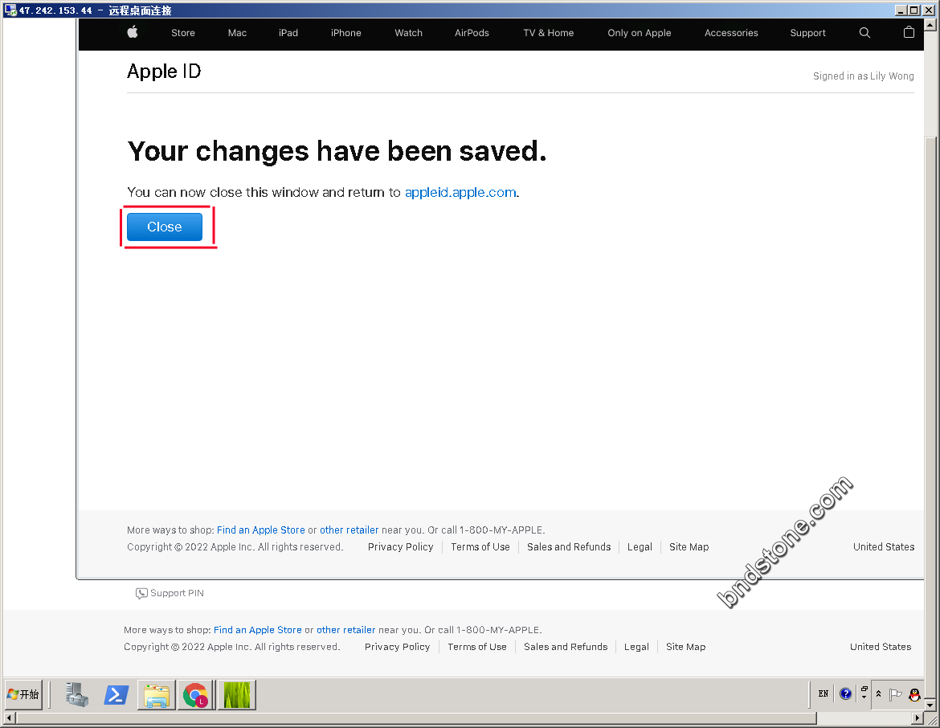This screenshot has width=940, height=728.
Task: Launch Server Manager from taskbar
Action: (77, 694)
